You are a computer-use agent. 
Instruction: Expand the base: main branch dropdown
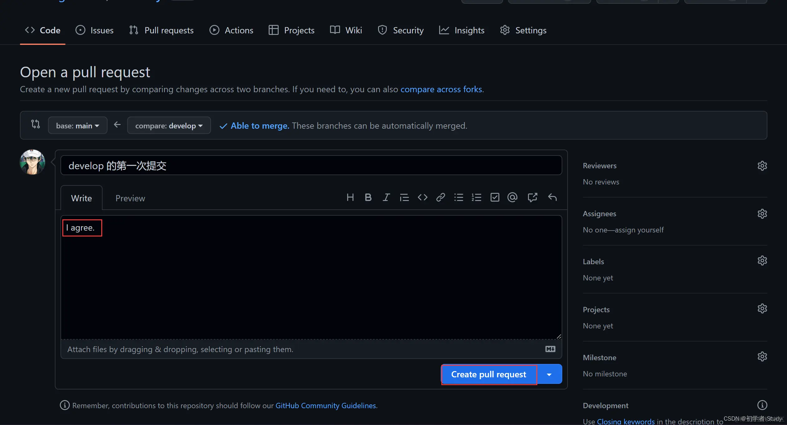tap(78, 126)
